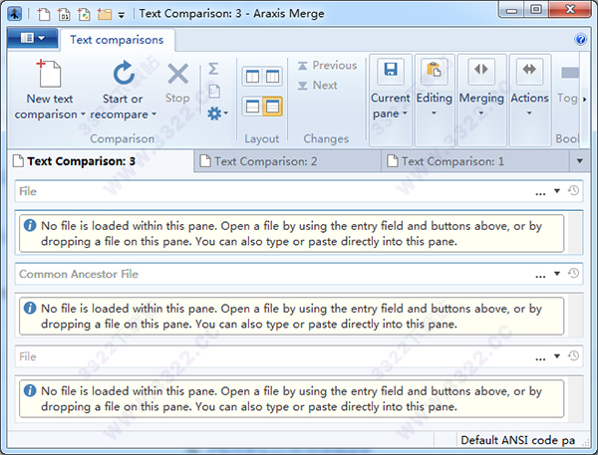598x455 pixels.
Task: Click the New text comparison icon
Action: (x=49, y=74)
